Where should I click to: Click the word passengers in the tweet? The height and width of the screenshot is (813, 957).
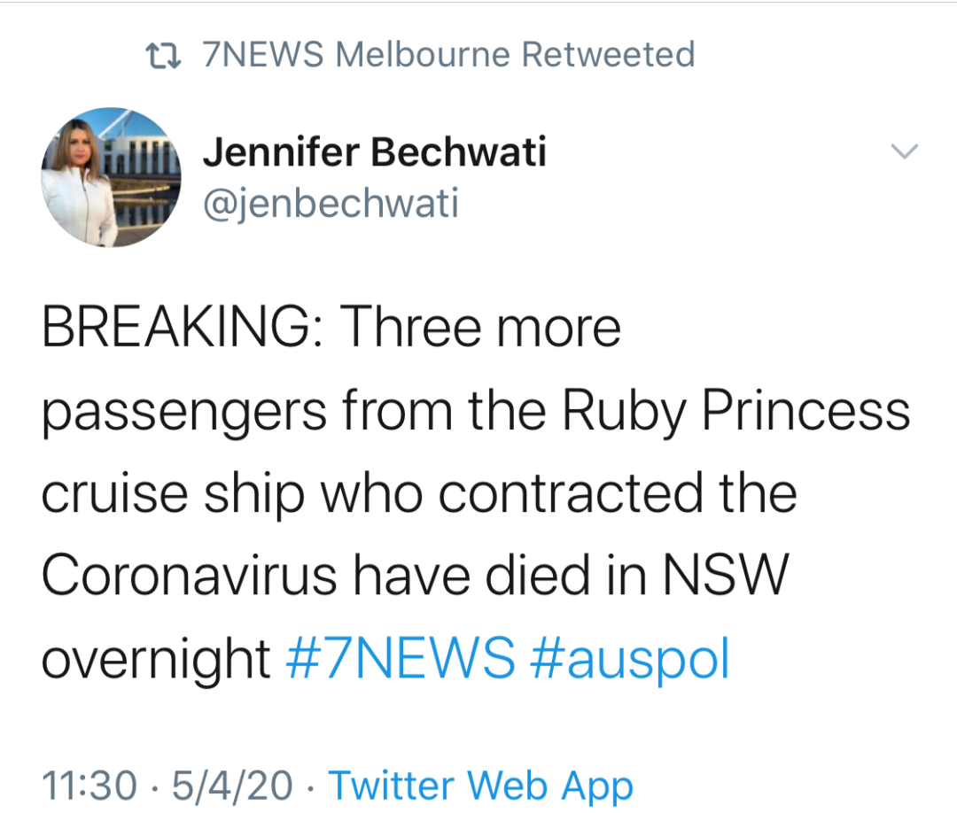tap(184, 414)
